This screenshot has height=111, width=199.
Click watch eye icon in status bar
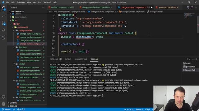click(x=14, y=109)
